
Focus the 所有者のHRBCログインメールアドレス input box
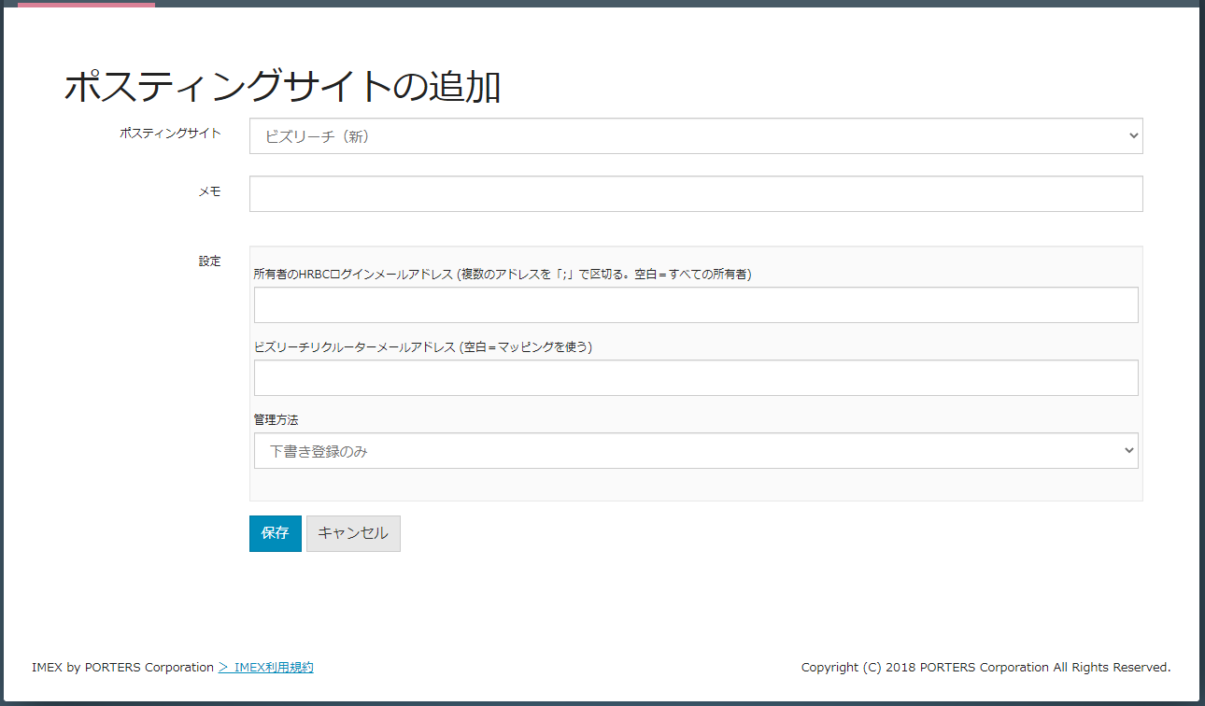point(695,305)
